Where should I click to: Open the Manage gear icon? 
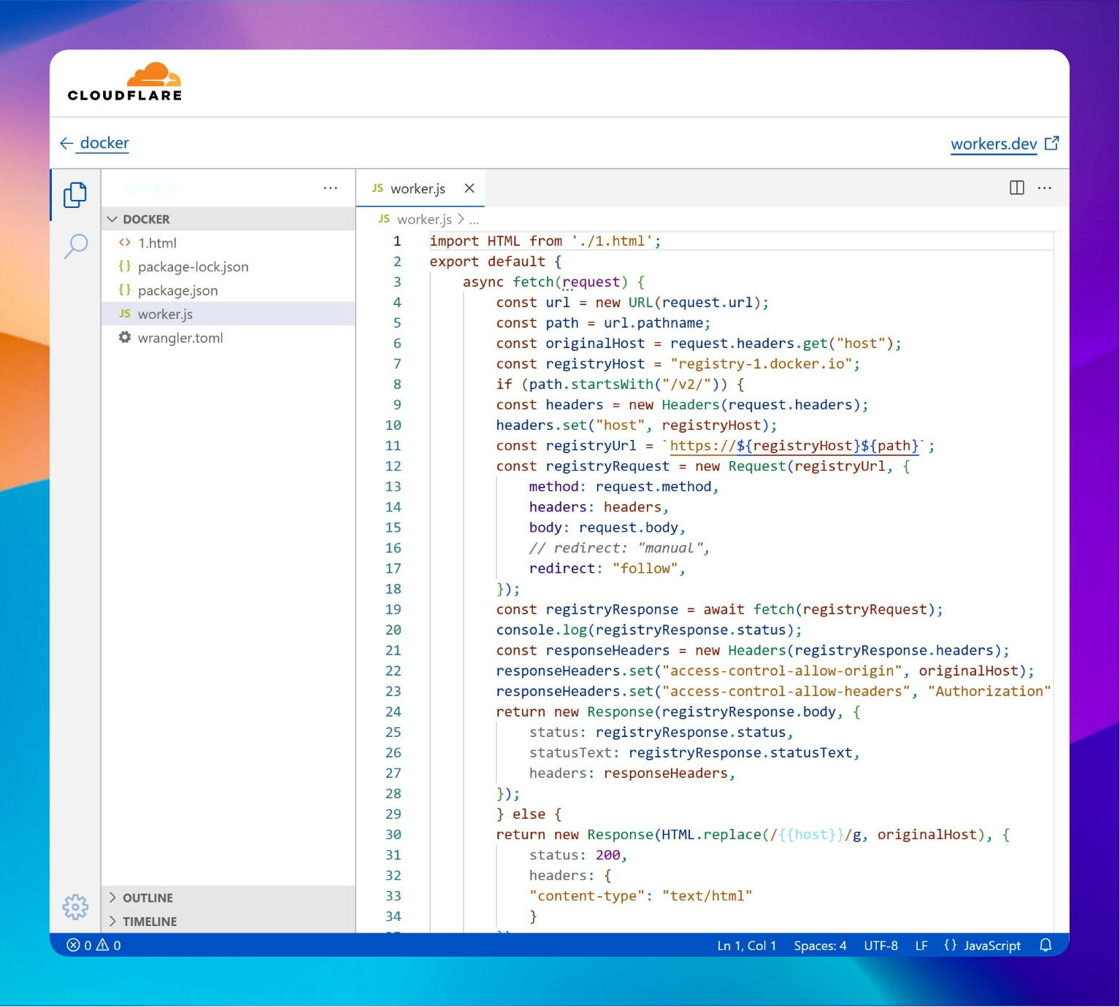coord(75,907)
